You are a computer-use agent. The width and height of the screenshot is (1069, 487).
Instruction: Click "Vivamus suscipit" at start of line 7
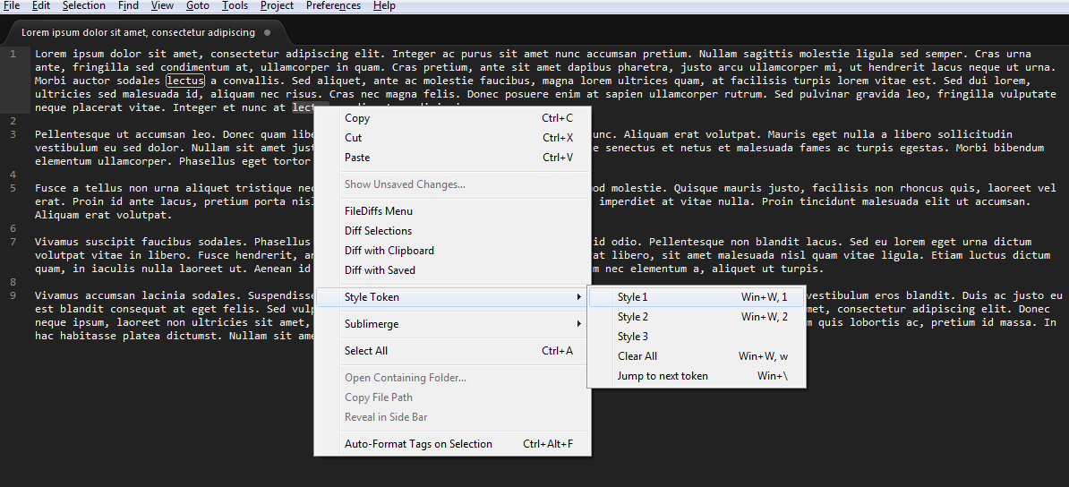coord(85,242)
